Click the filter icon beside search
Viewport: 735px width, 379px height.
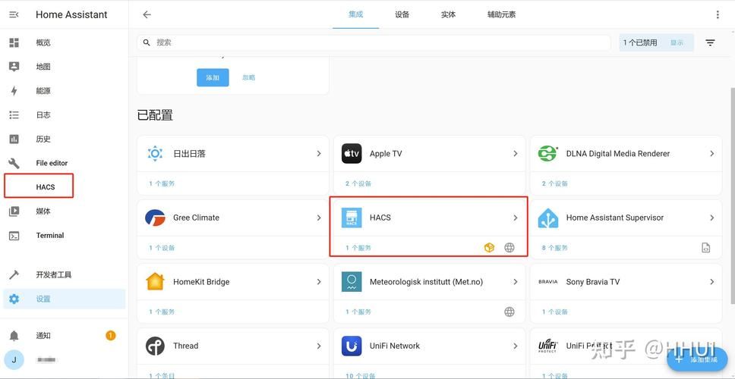(x=710, y=42)
